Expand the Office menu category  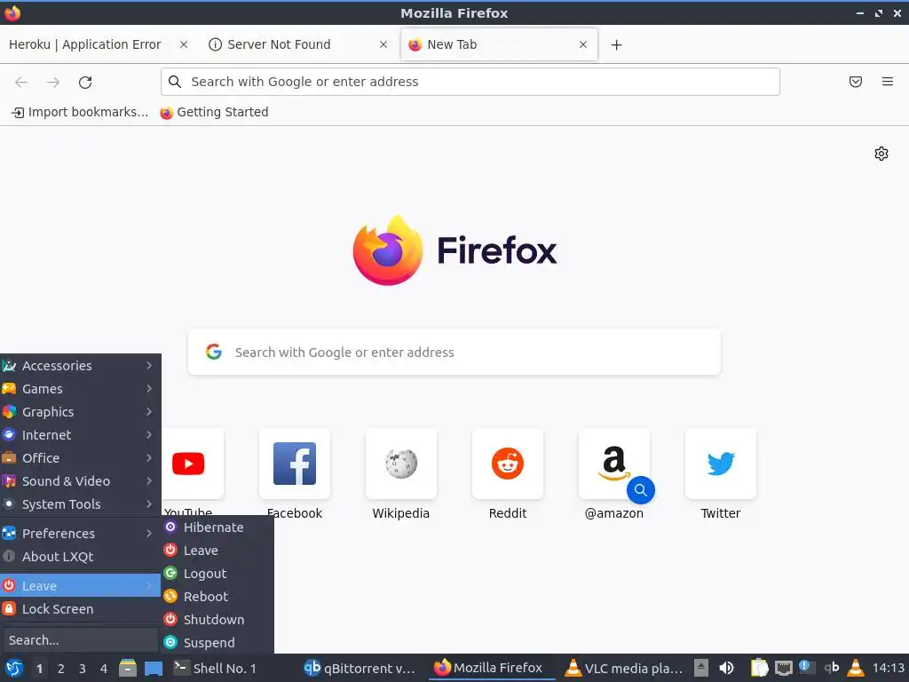pyautogui.click(x=80, y=458)
